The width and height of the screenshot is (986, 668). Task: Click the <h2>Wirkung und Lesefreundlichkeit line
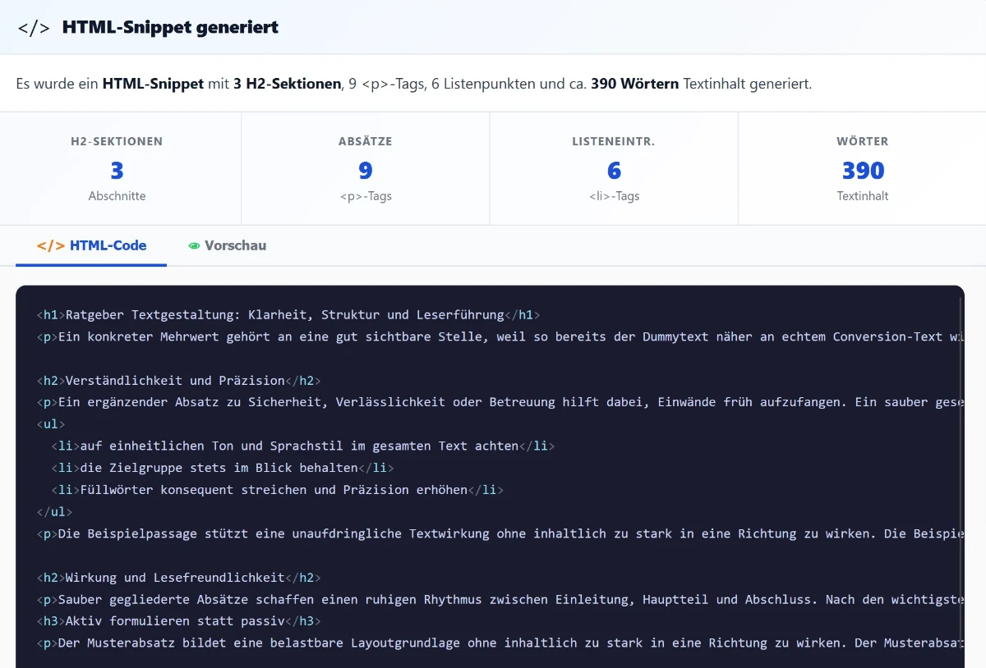pyautogui.click(x=175, y=577)
